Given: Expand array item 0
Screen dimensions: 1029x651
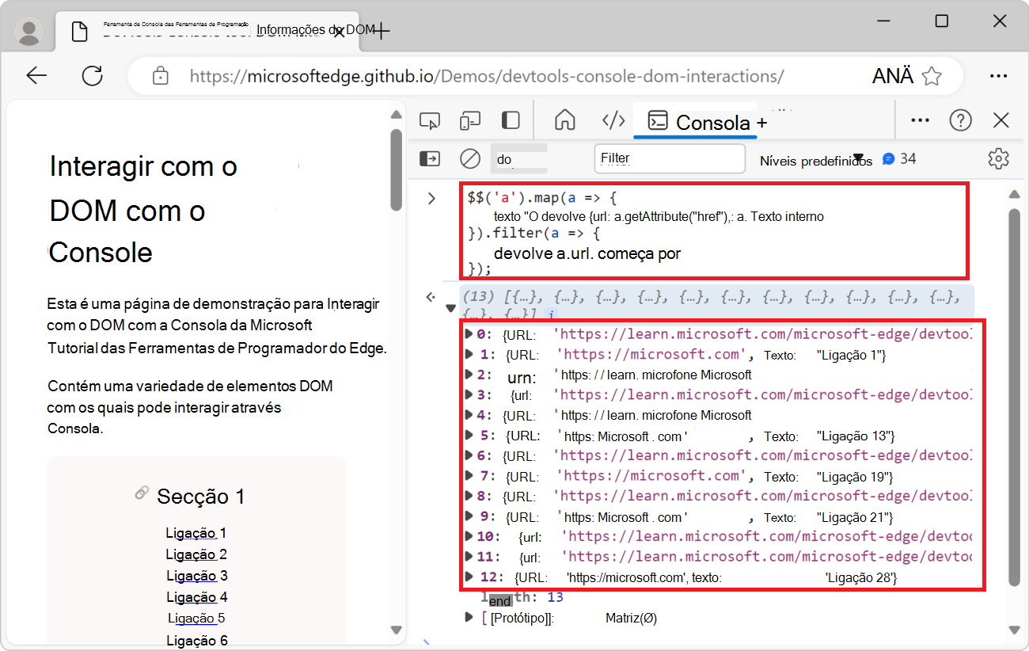Looking at the screenshot, I should tap(469, 333).
